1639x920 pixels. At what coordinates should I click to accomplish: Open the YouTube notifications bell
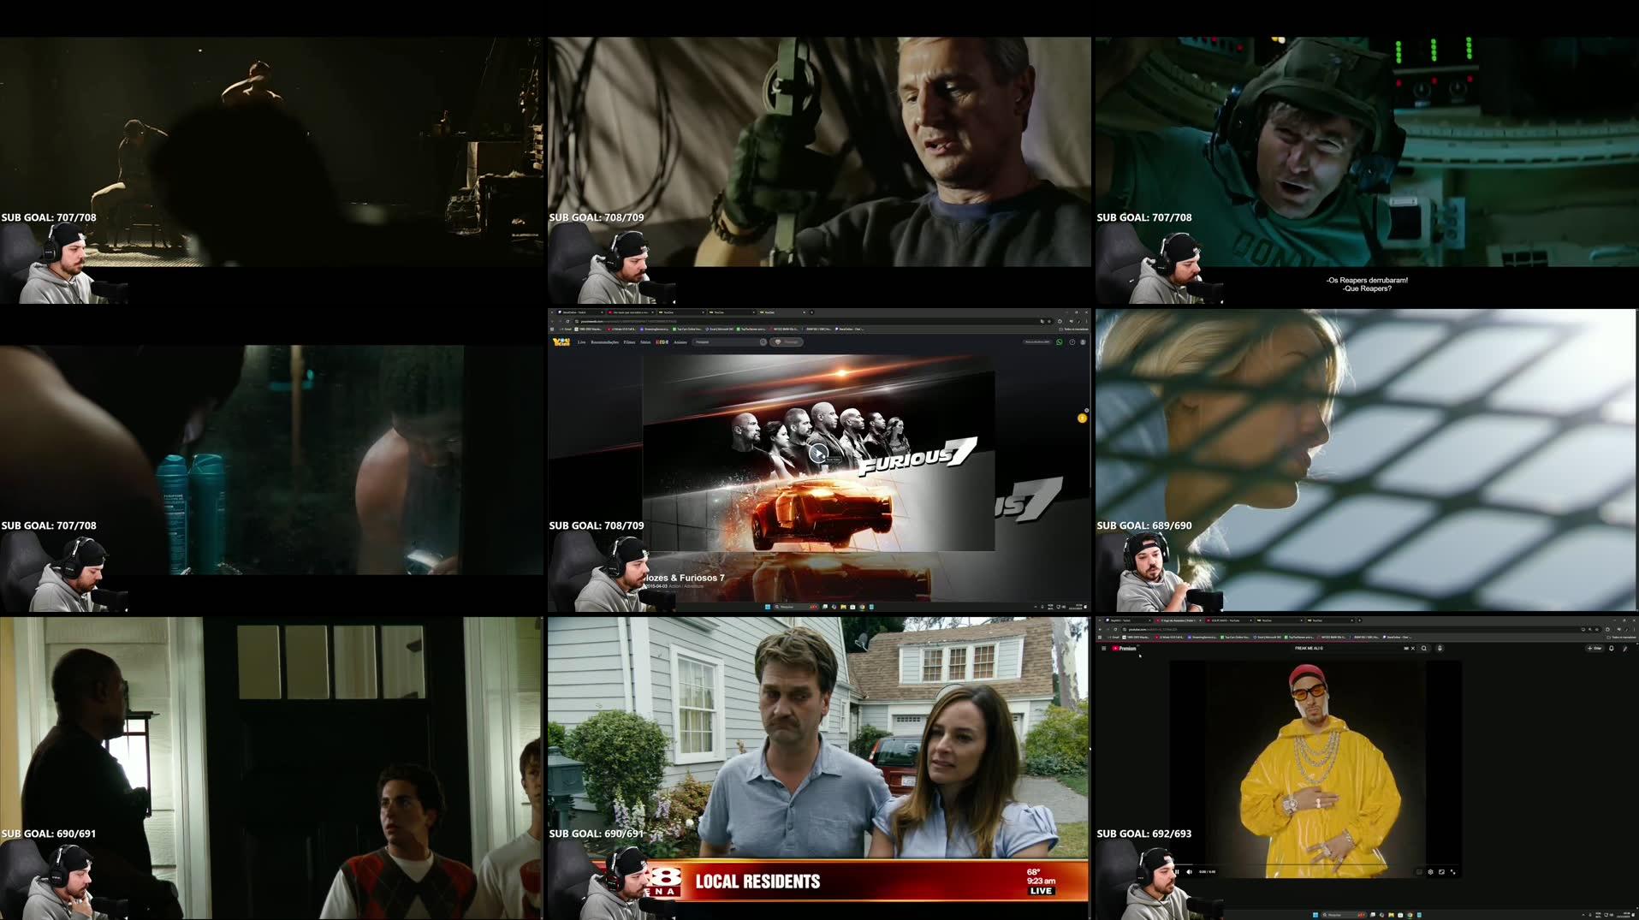point(1612,649)
